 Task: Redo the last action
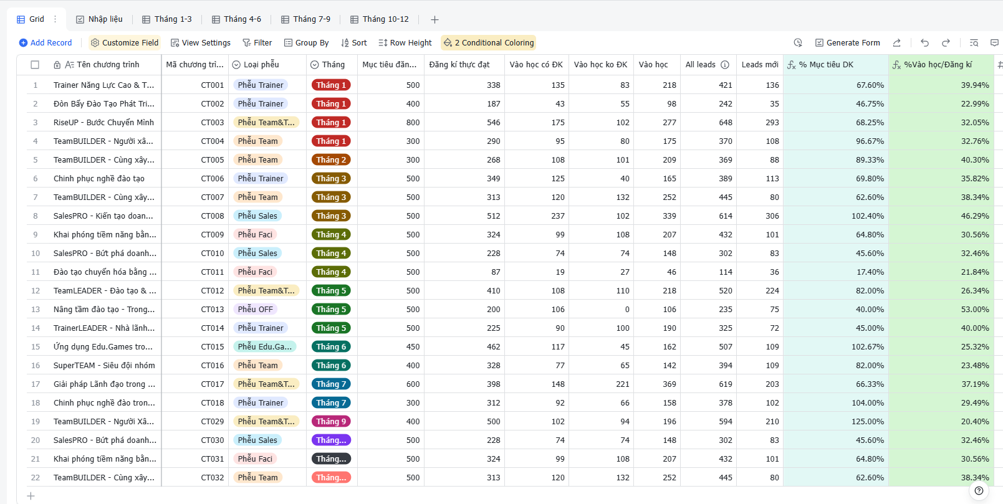tap(946, 43)
